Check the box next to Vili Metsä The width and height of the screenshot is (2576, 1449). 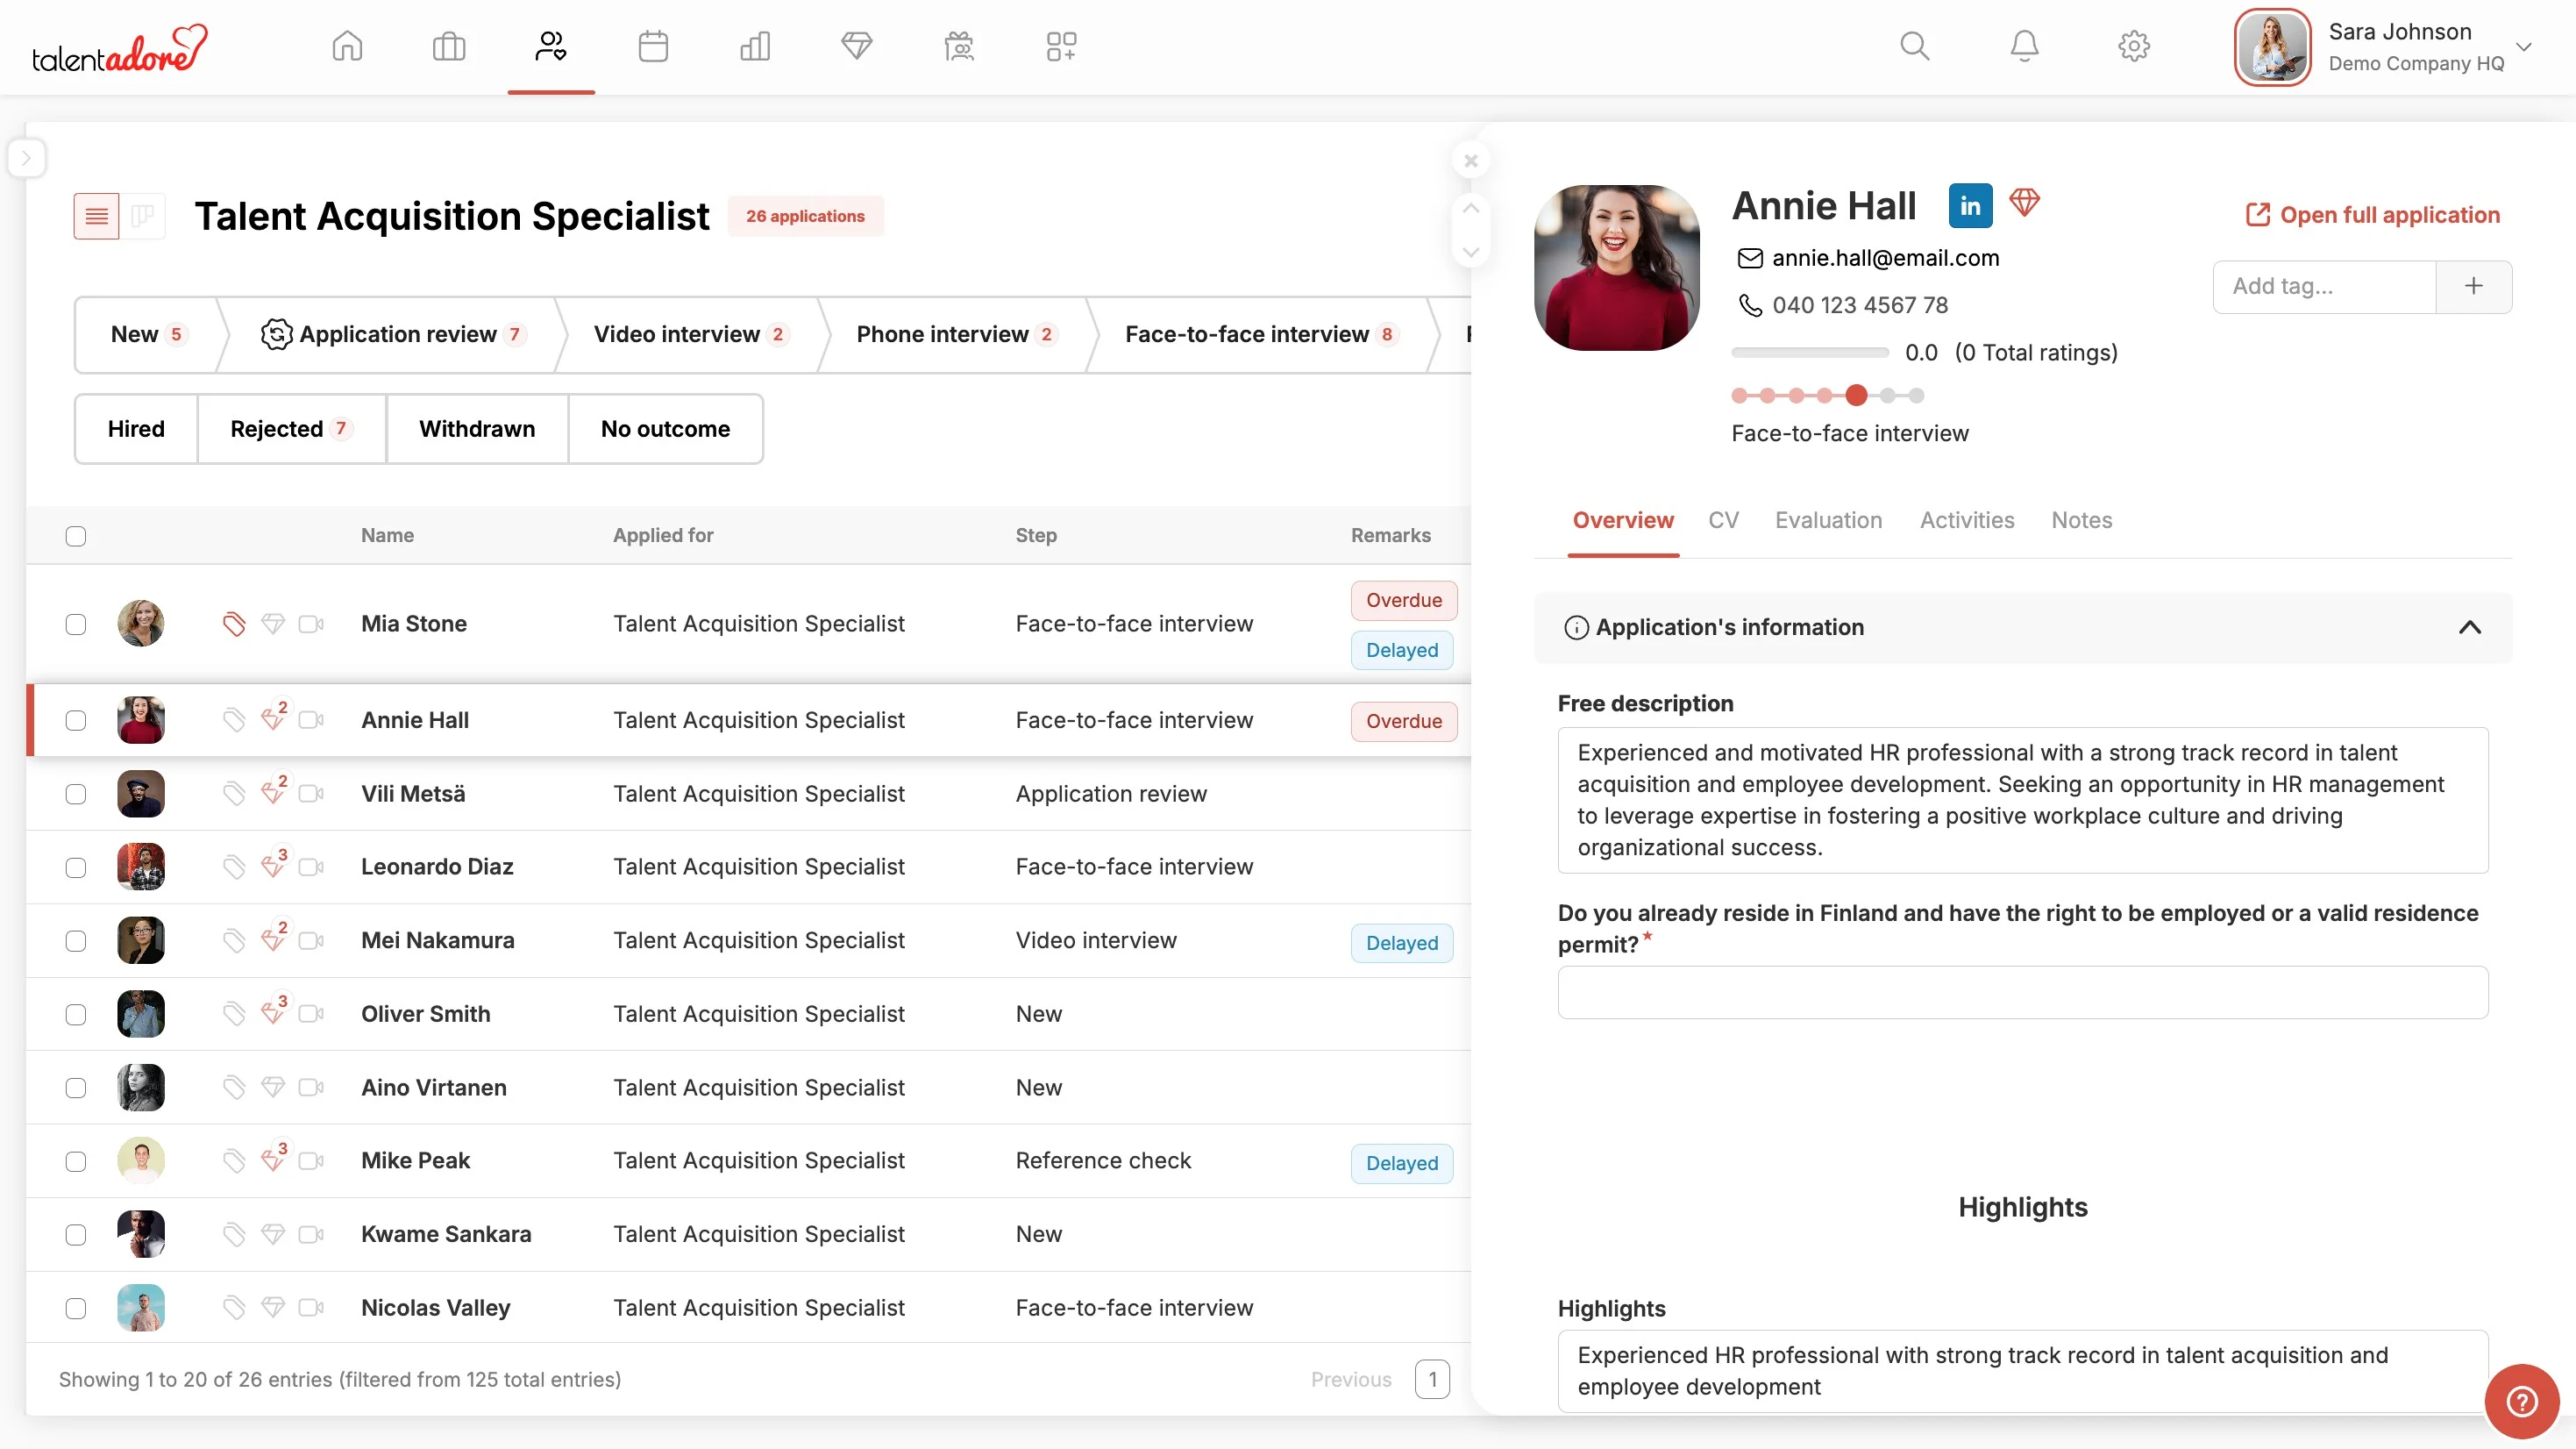tap(76, 795)
